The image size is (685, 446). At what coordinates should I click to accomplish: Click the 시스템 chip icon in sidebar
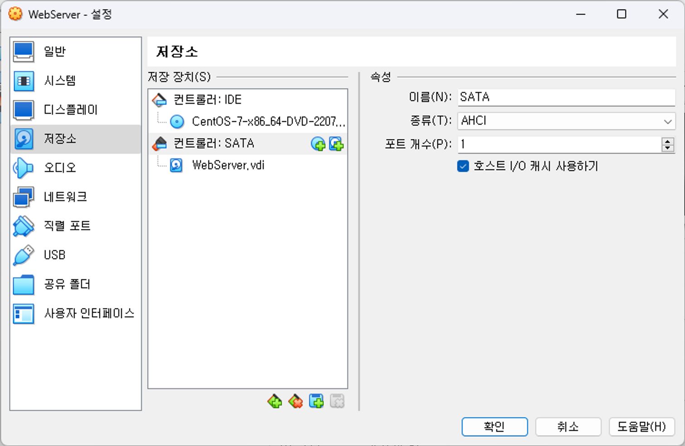coord(24,81)
